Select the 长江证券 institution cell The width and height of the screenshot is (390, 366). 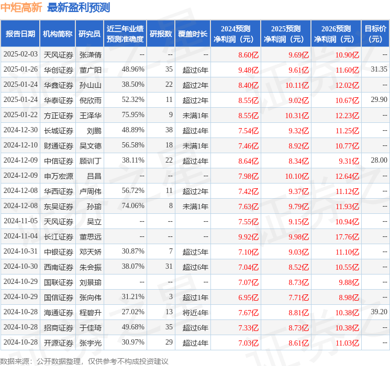58,236
